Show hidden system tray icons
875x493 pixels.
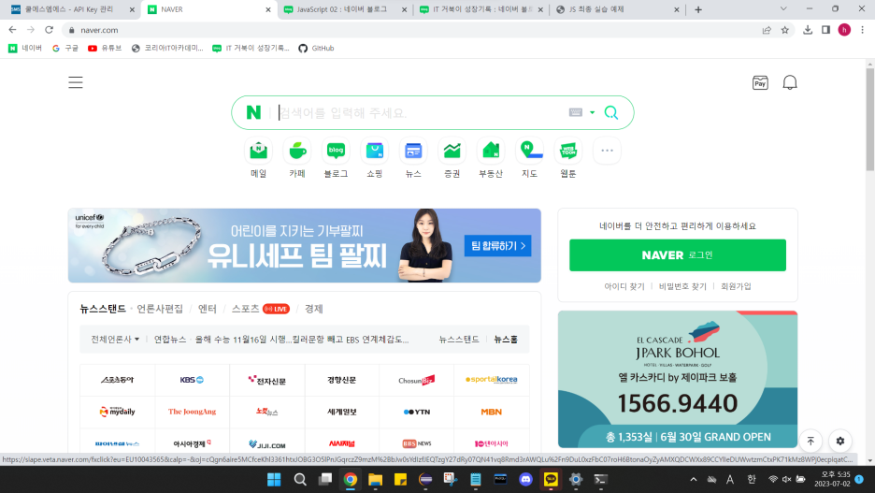693,479
